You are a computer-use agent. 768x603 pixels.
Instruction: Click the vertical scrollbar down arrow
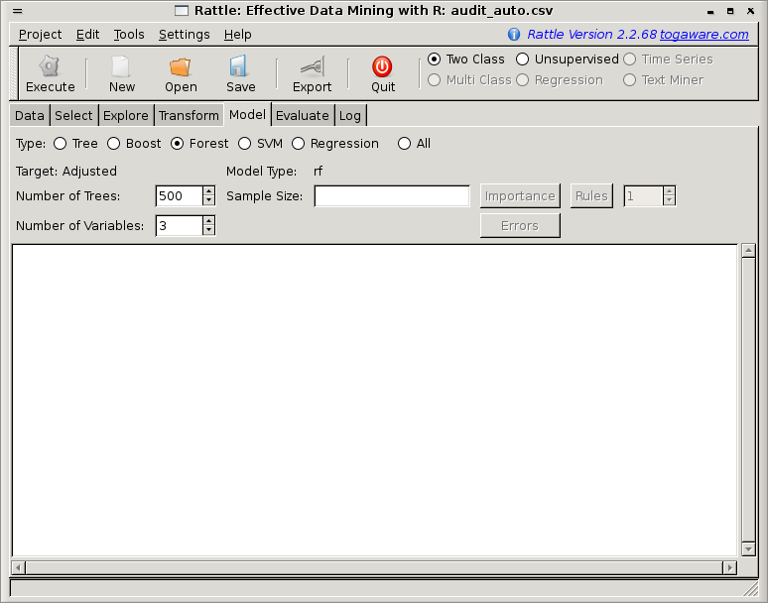[748, 549]
